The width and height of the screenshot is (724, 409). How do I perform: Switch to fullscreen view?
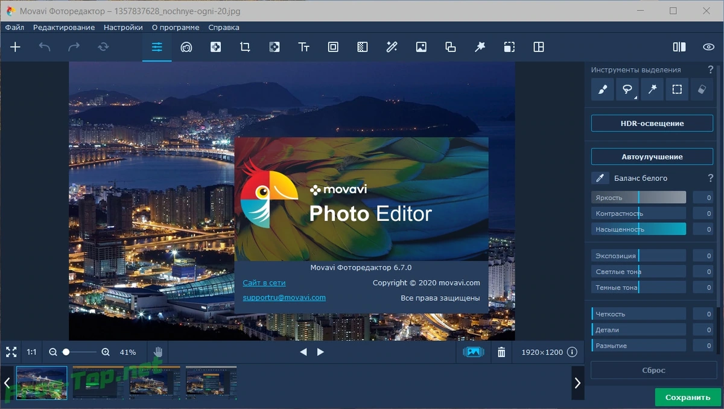[11, 352]
